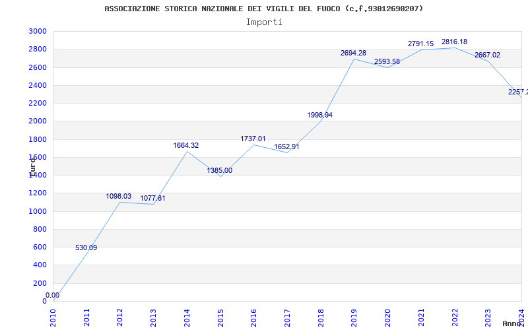Select the 1998.94 data label
This screenshot has height=330, width=528.
(320, 115)
